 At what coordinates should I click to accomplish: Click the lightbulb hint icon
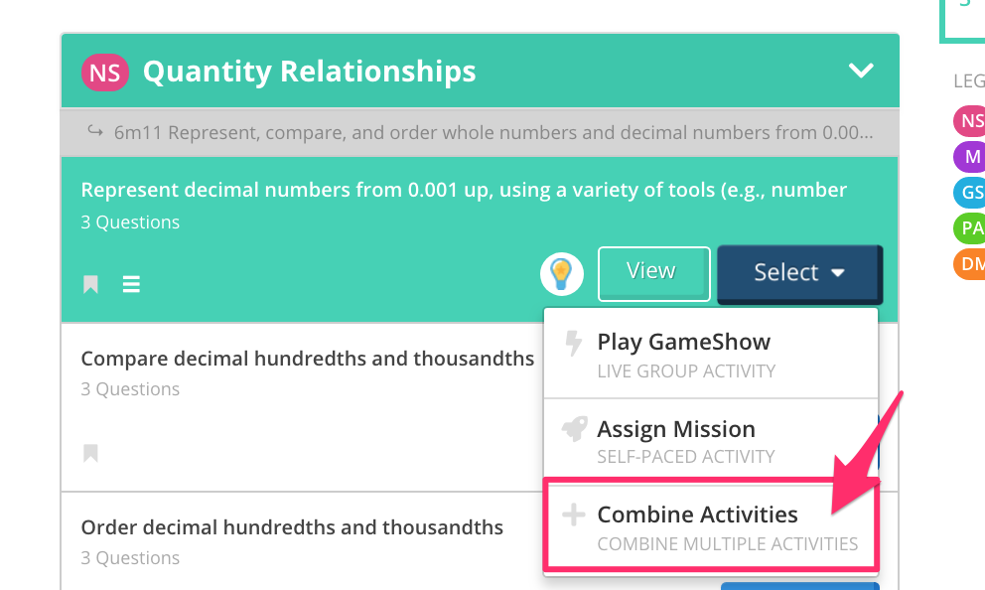(561, 273)
